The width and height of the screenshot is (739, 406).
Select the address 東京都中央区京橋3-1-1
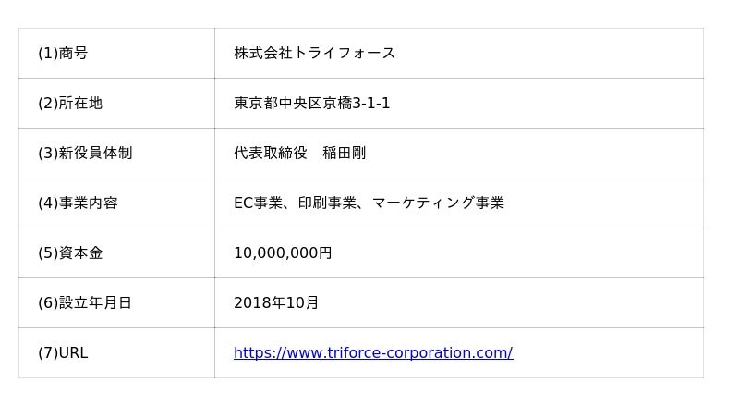coord(311,103)
